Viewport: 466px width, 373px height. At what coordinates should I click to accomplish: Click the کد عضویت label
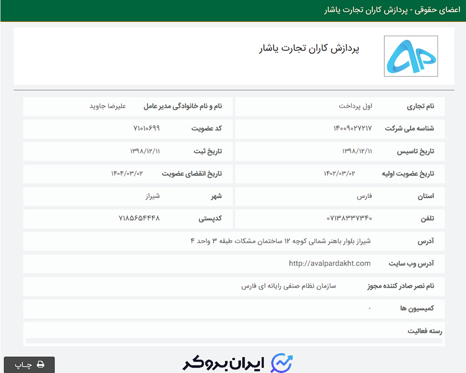click(207, 128)
